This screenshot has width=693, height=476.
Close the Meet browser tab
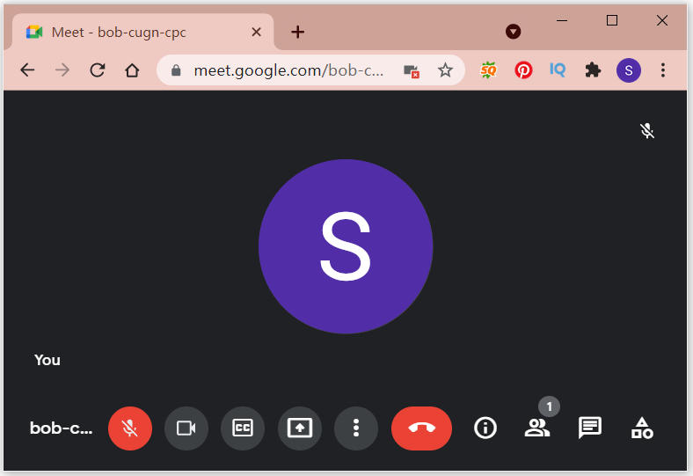click(x=256, y=32)
